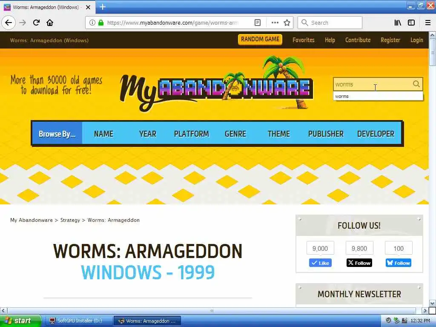Screen dimensions: 436x327
Task: Browse games by GENRE
Action: (235, 134)
